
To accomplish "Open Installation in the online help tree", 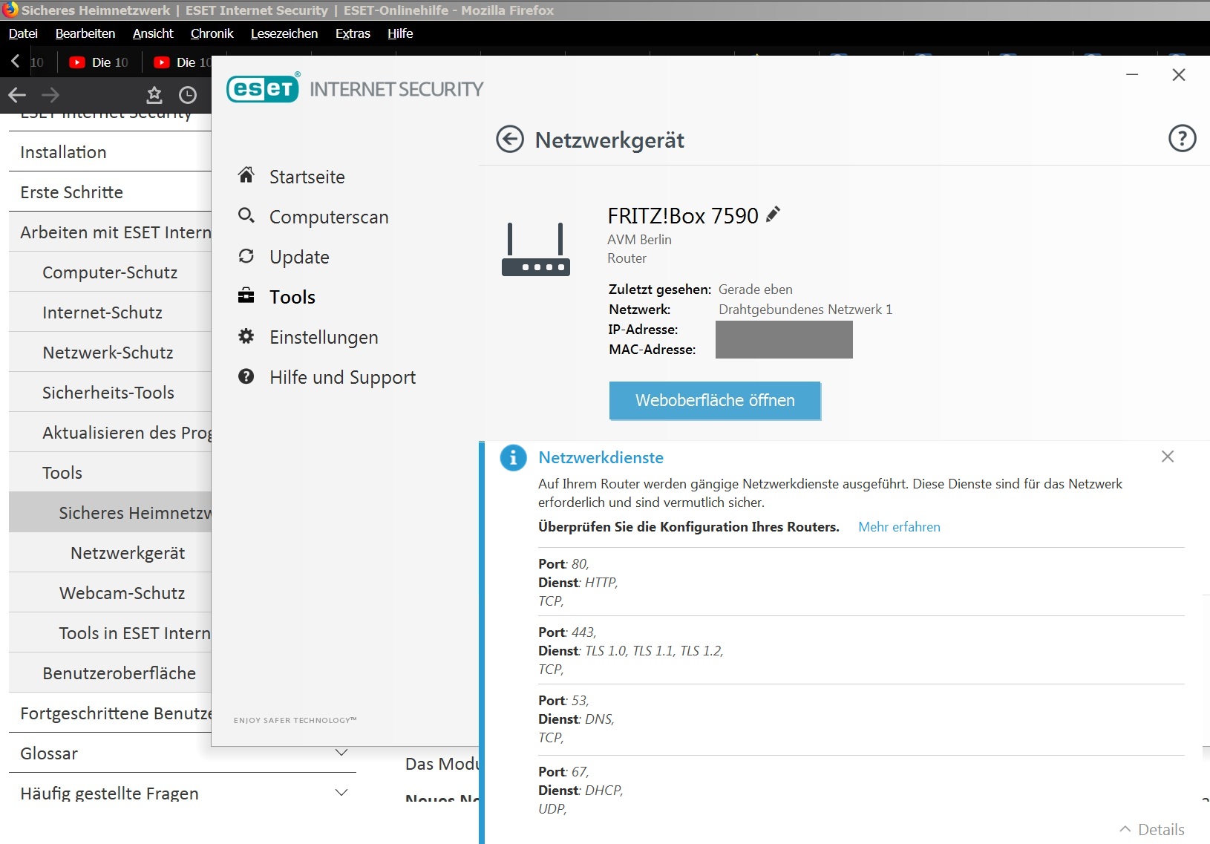I will (110, 151).
